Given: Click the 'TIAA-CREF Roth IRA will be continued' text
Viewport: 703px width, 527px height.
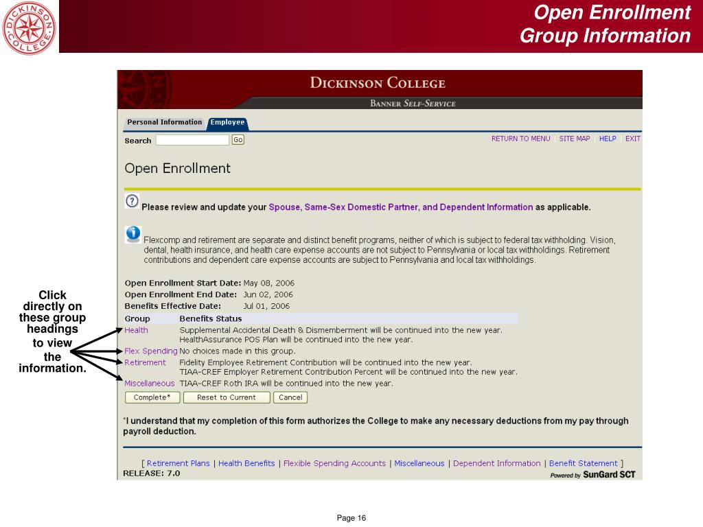Looking at the screenshot, I should [286, 384].
